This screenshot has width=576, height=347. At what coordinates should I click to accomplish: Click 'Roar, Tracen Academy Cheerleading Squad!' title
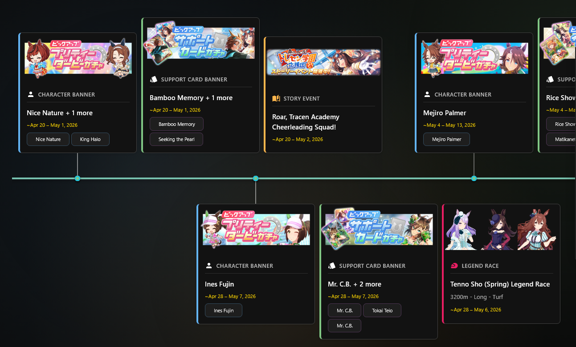[x=306, y=122]
